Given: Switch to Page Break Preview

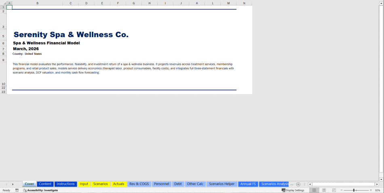Looking at the screenshot, I should coord(333,190).
